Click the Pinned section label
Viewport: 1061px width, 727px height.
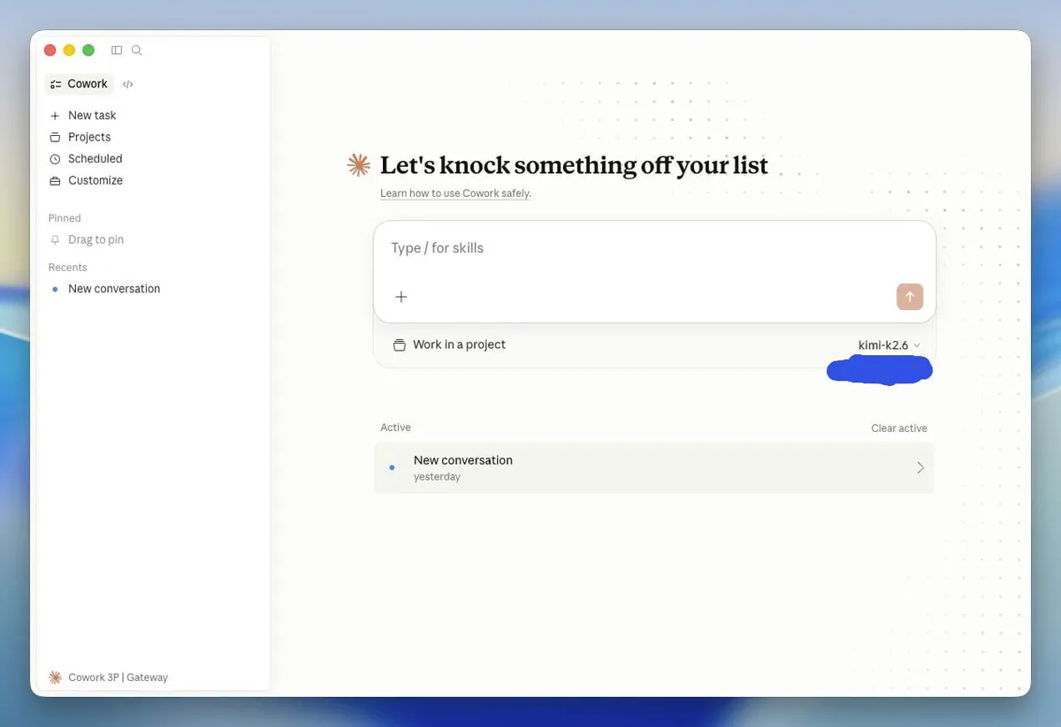click(x=65, y=218)
